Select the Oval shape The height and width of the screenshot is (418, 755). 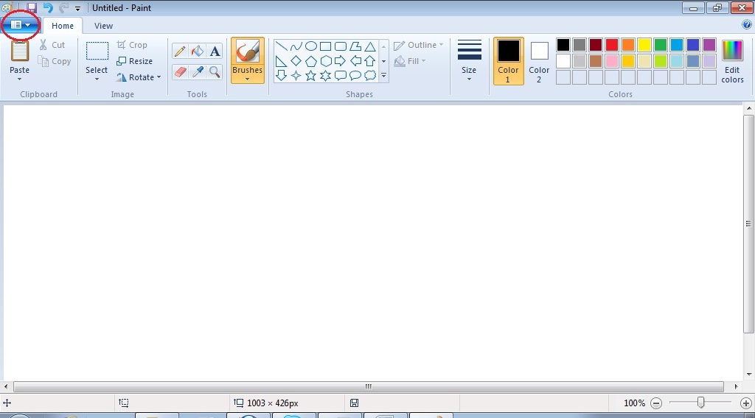[x=311, y=46]
